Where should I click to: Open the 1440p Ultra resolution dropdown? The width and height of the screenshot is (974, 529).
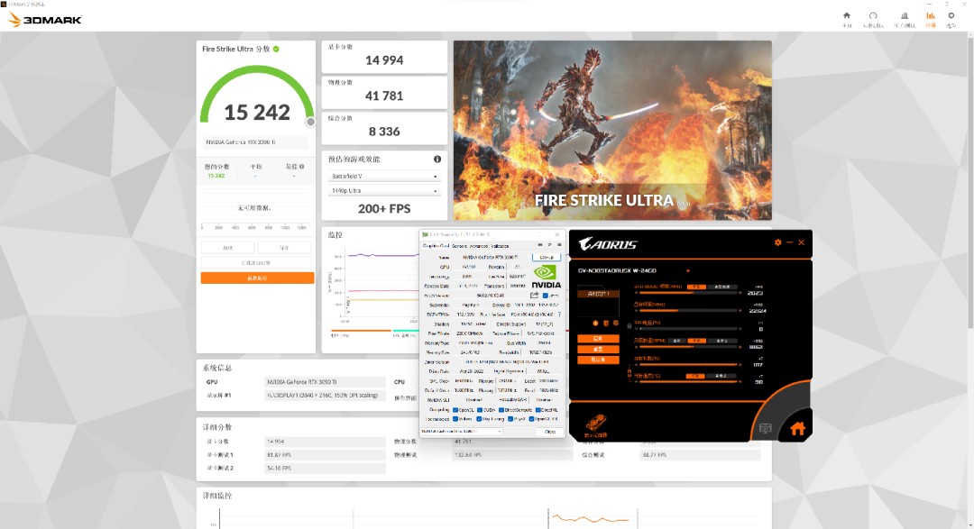(x=384, y=191)
